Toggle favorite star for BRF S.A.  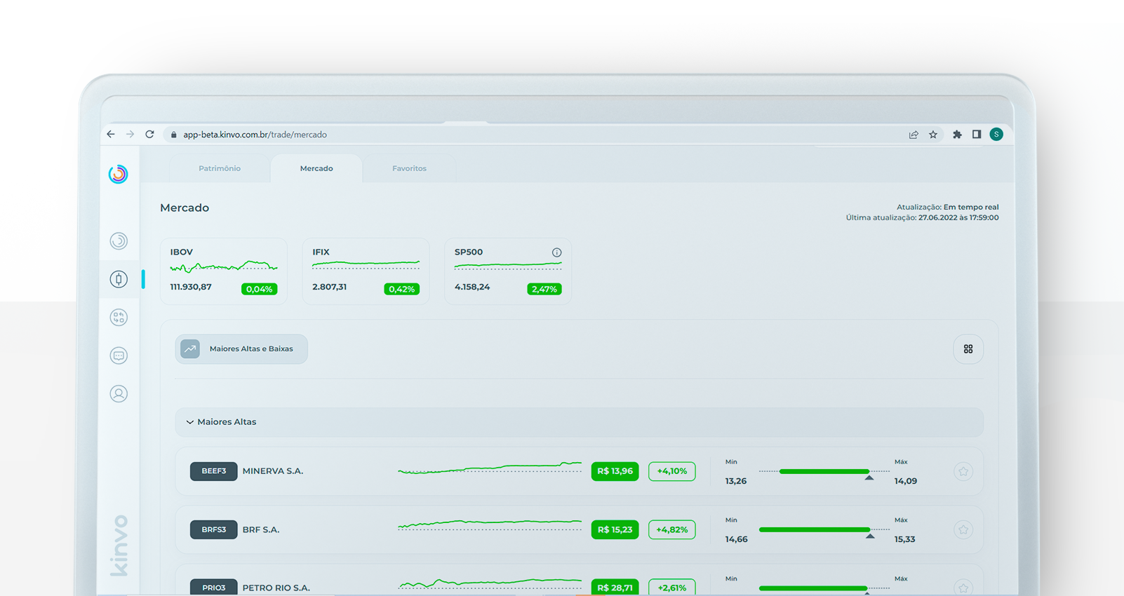pos(963,530)
